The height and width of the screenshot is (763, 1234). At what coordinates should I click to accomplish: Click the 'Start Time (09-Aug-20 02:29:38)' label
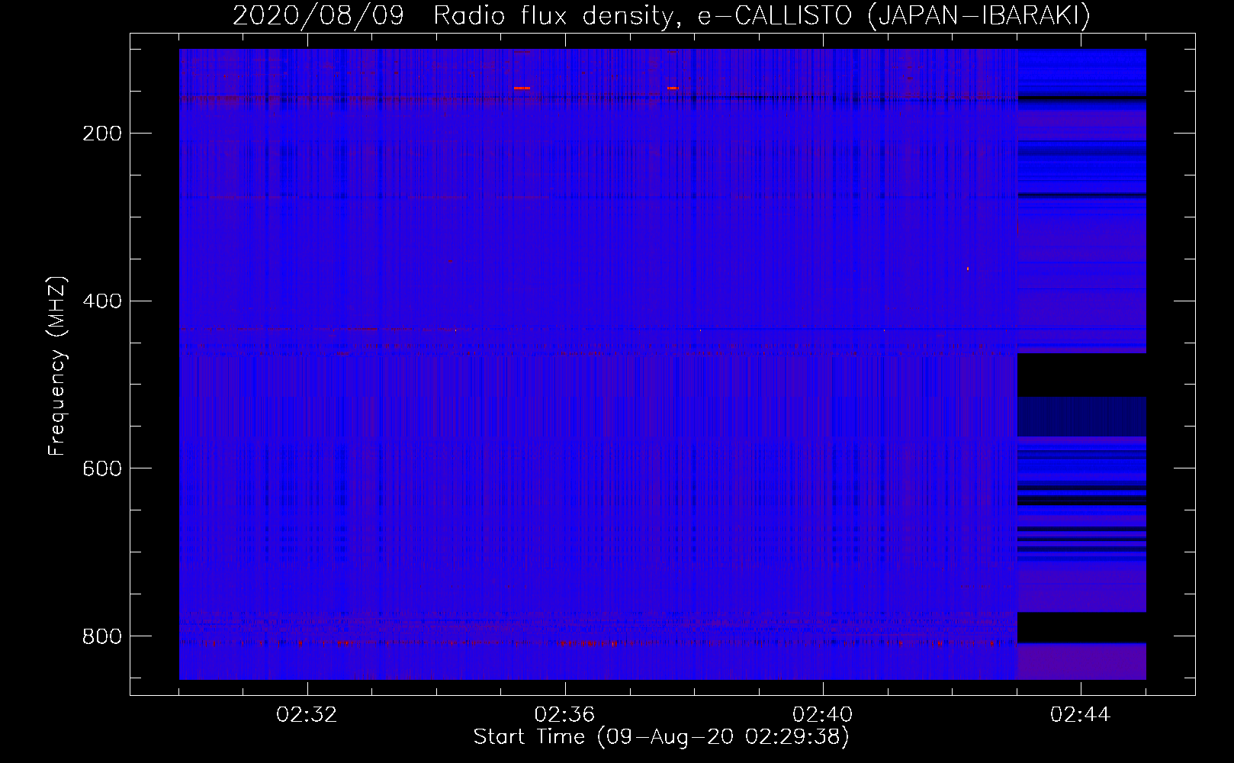pyautogui.click(x=661, y=737)
